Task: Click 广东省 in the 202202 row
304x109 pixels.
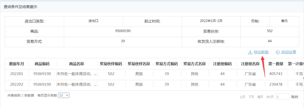Action: [x=250, y=85]
